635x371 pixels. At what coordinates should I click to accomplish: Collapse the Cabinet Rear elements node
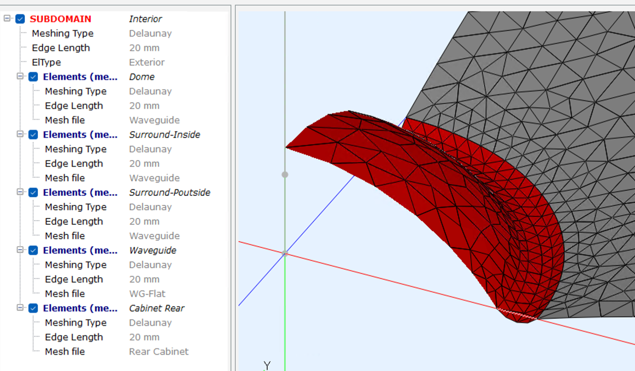20,308
